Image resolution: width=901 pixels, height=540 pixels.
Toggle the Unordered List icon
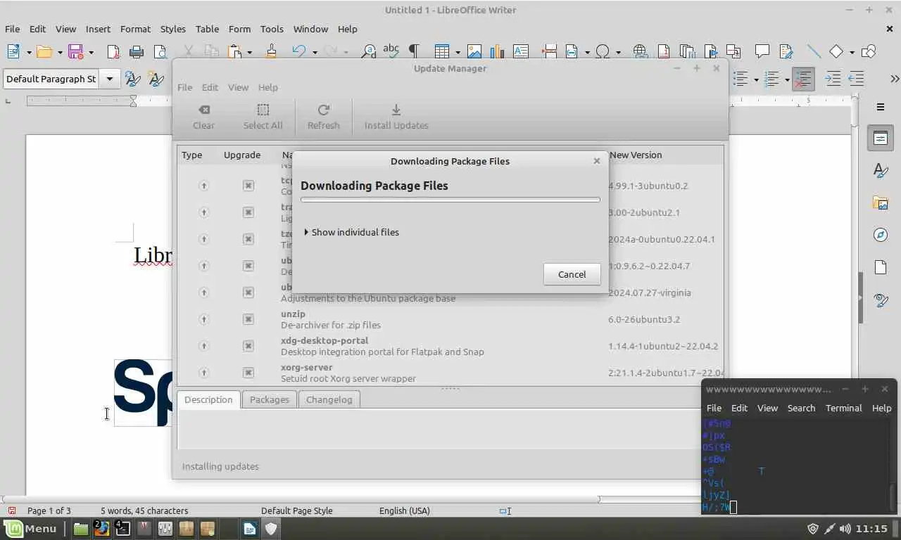pos(740,79)
